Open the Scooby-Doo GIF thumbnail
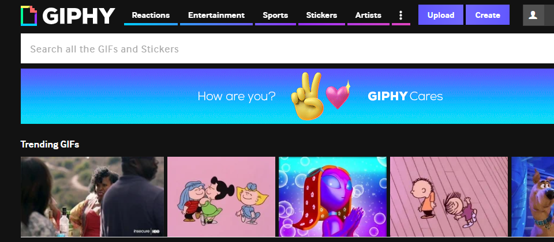The height and width of the screenshot is (242, 554). [533, 197]
